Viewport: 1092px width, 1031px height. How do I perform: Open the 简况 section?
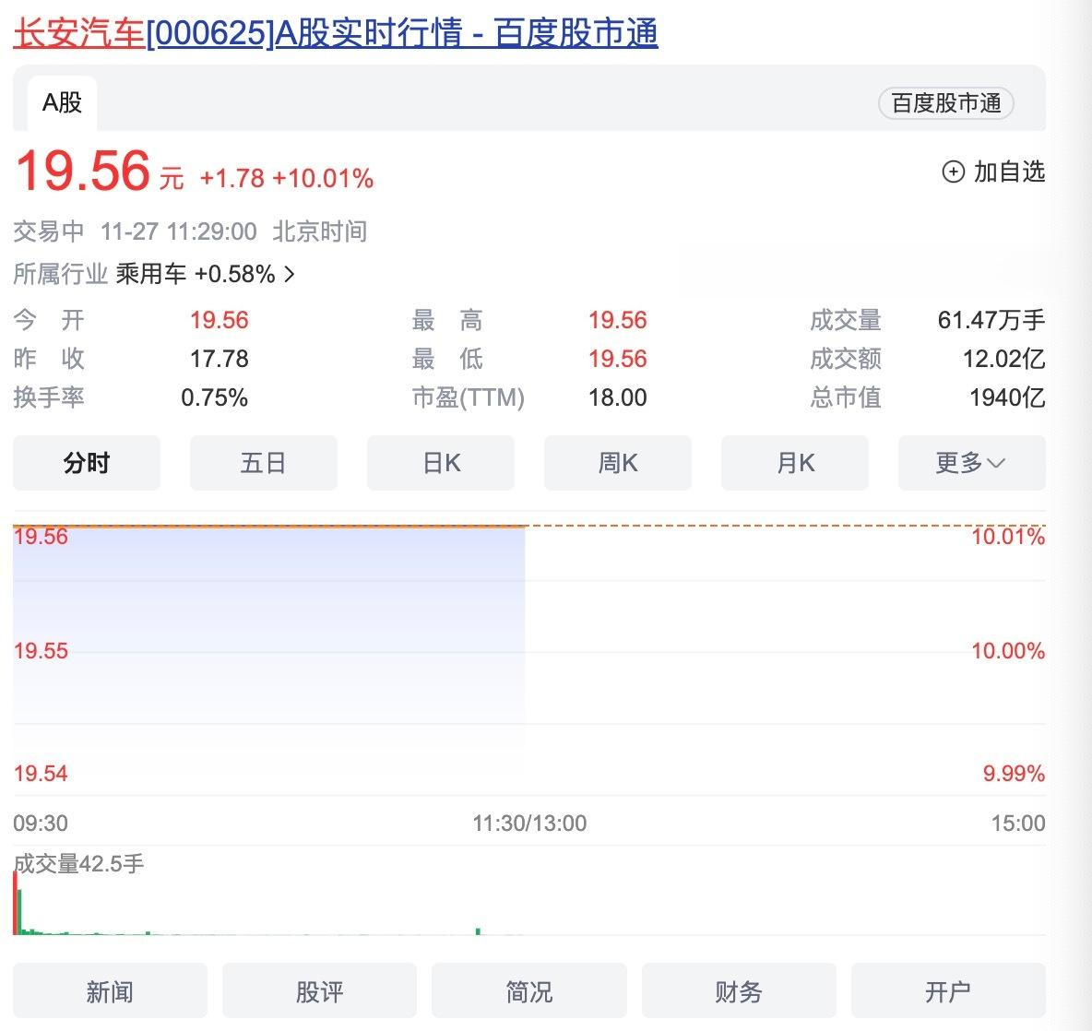coord(529,990)
